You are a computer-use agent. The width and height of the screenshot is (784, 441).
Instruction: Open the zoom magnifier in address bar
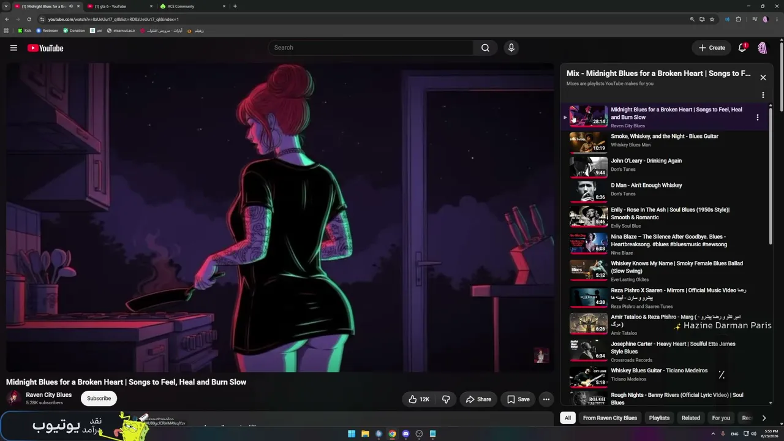[x=692, y=19]
